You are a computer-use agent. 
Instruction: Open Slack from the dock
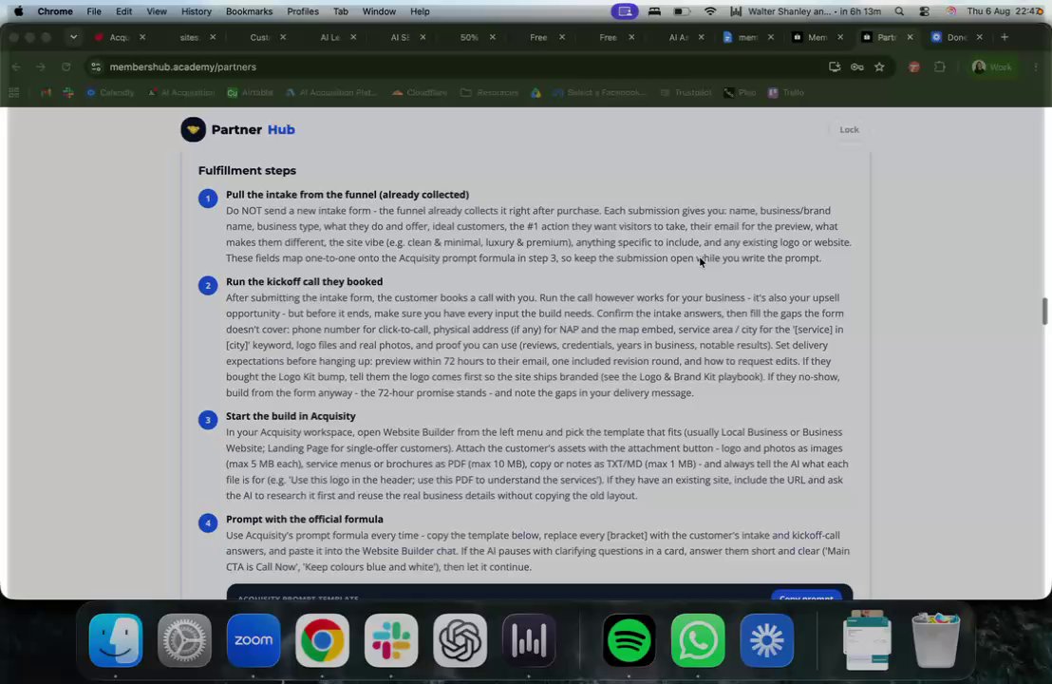click(391, 639)
